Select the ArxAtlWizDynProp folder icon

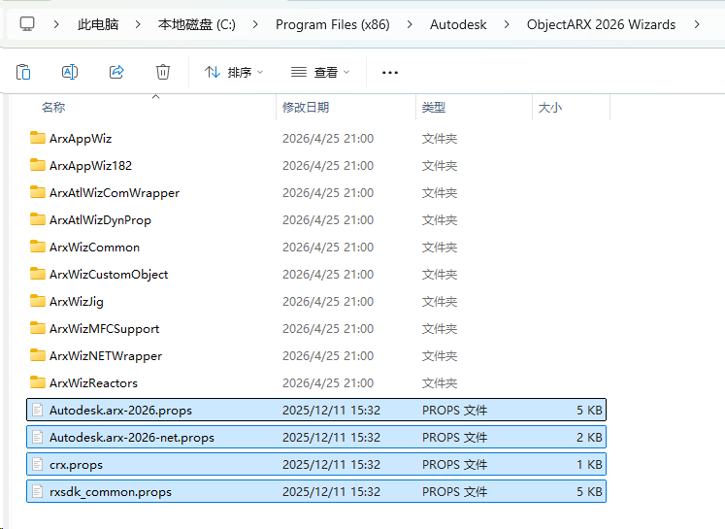pyautogui.click(x=38, y=219)
